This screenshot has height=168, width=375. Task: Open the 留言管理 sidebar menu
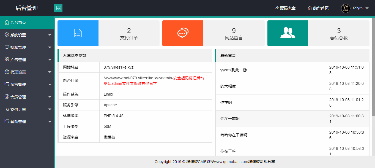(x=18, y=85)
